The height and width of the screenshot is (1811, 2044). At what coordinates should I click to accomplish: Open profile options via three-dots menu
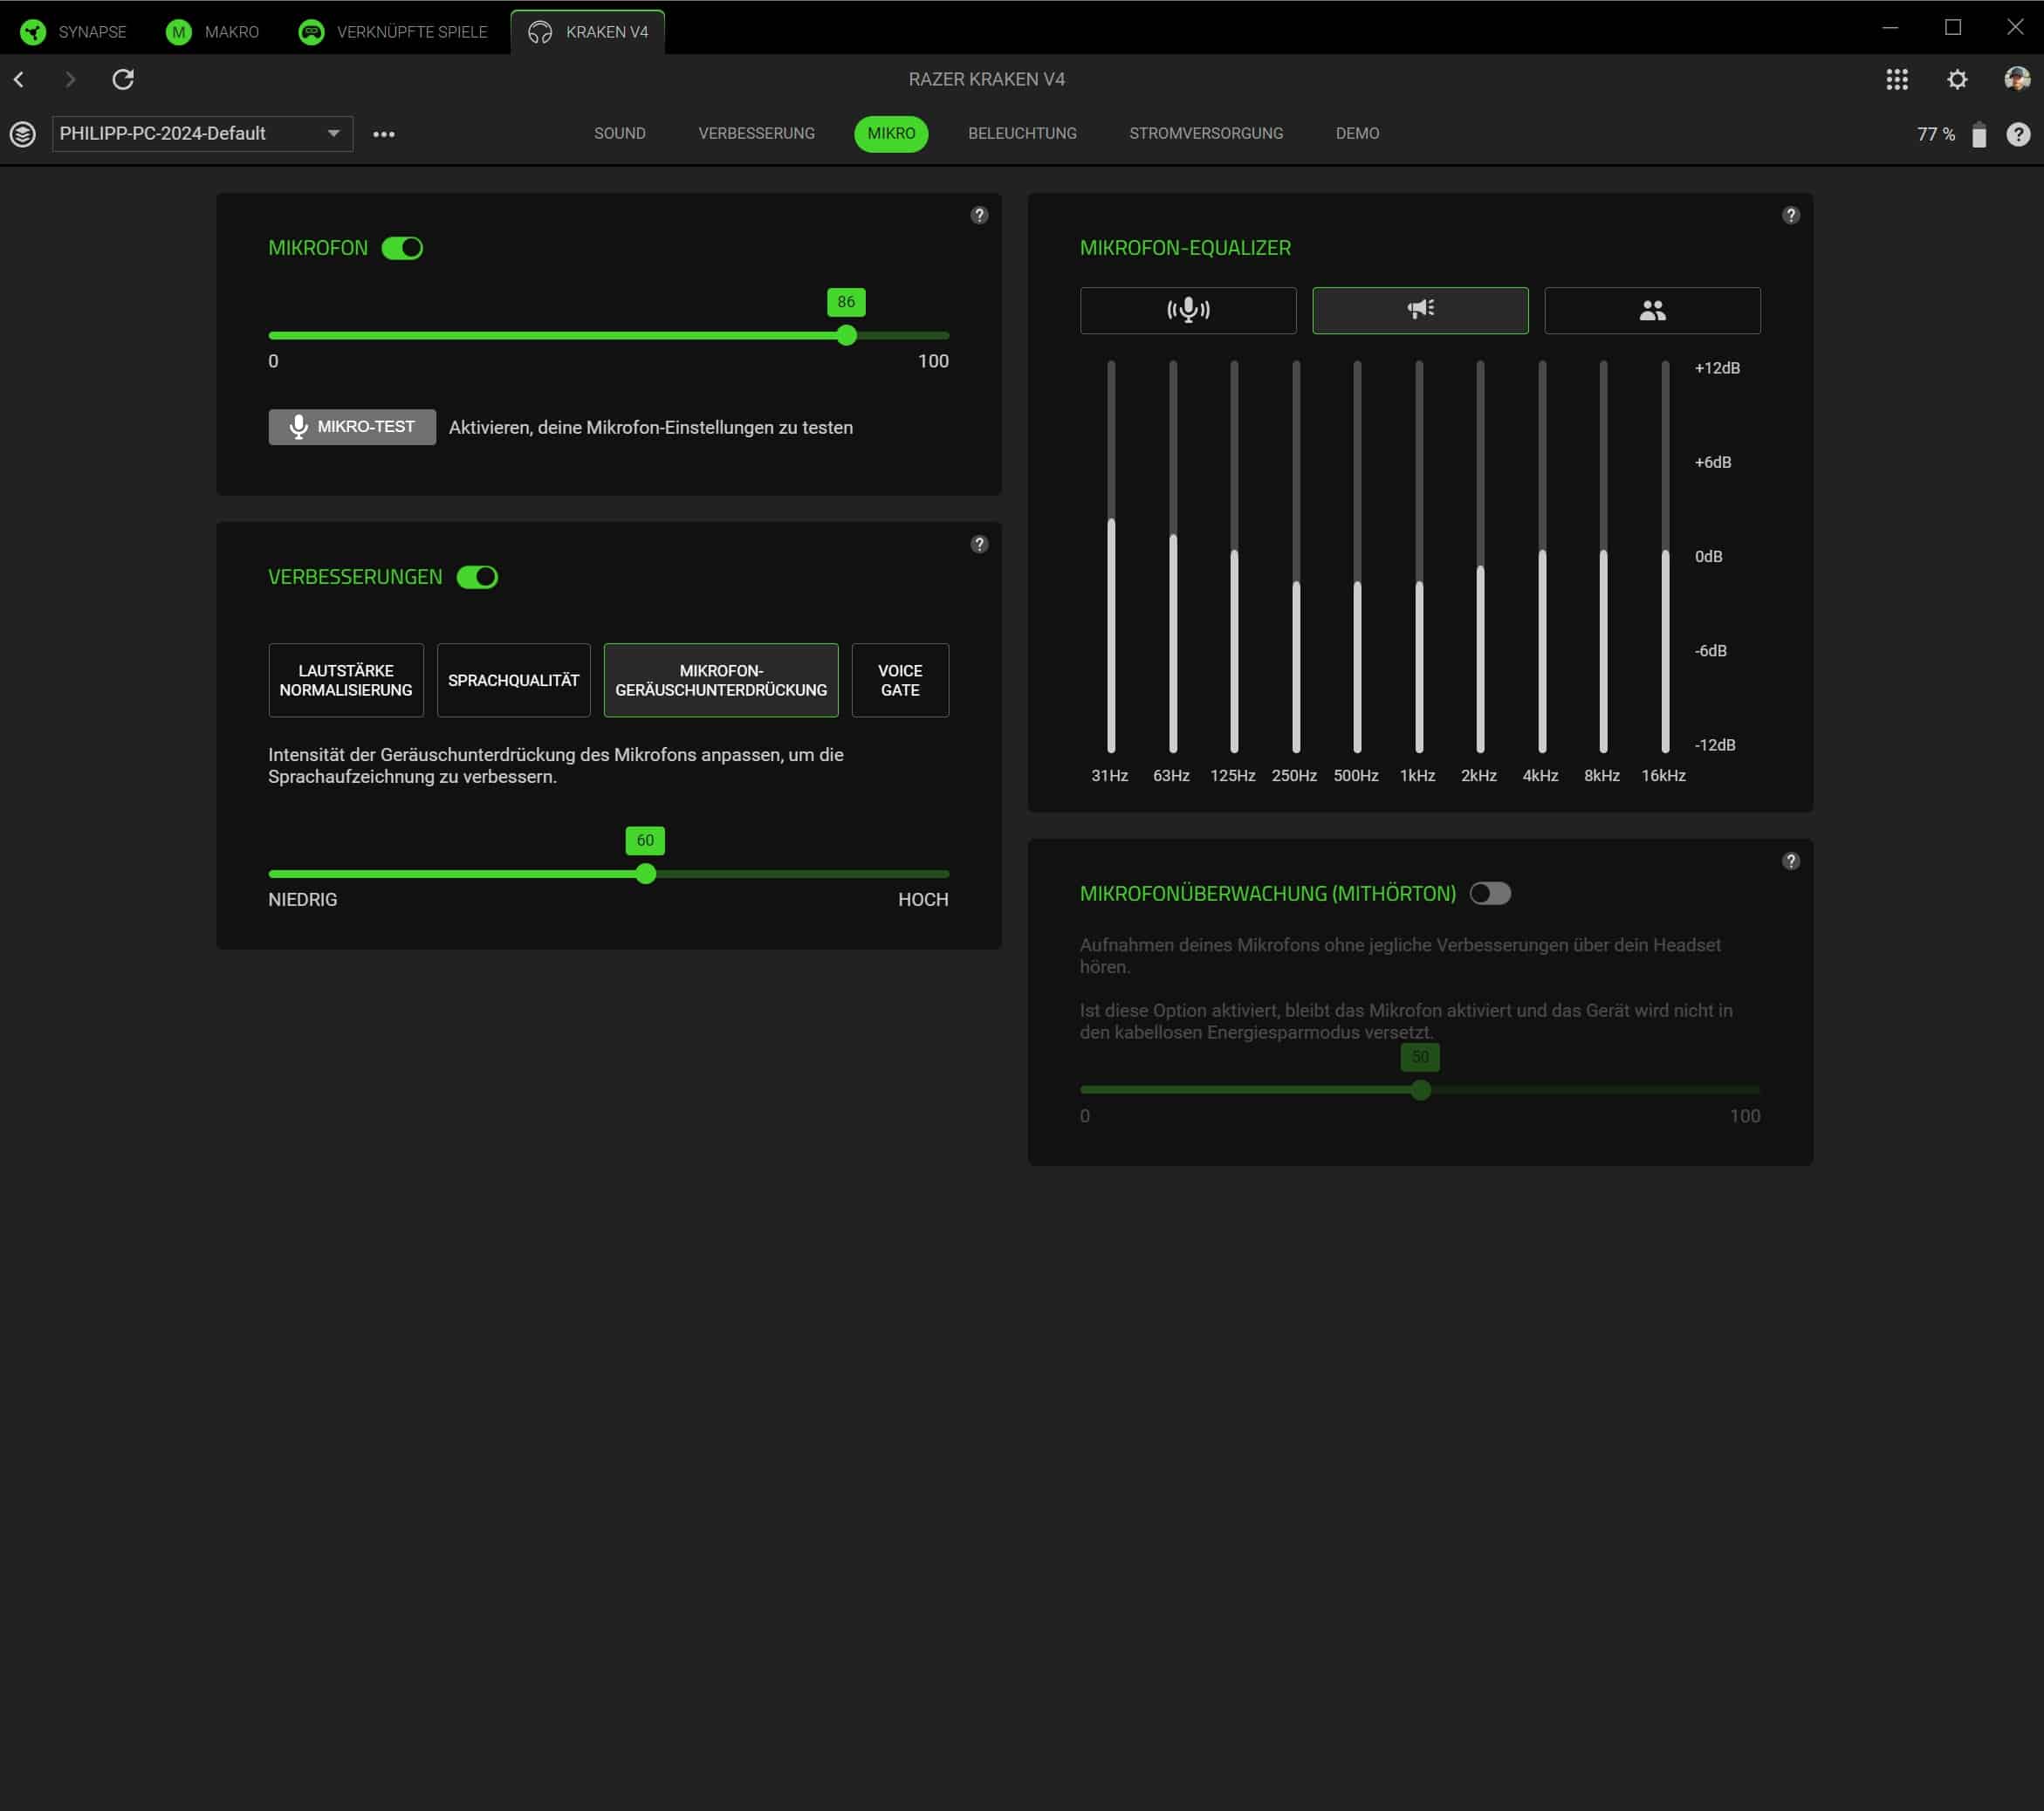(x=384, y=134)
